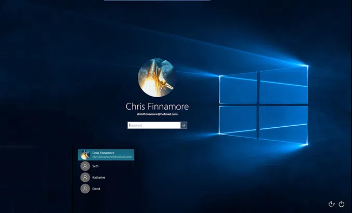The height and width of the screenshot is (213, 352).
Task: Select the Seth user account
Action: (x=106, y=166)
